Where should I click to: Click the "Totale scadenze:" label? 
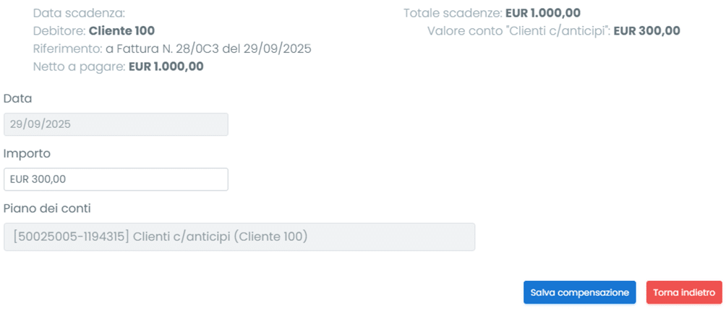click(452, 13)
